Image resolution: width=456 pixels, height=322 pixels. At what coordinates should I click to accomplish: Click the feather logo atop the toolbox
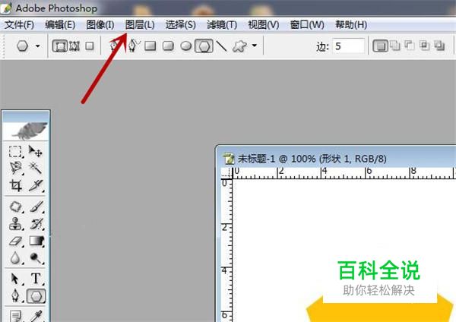click(x=29, y=131)
